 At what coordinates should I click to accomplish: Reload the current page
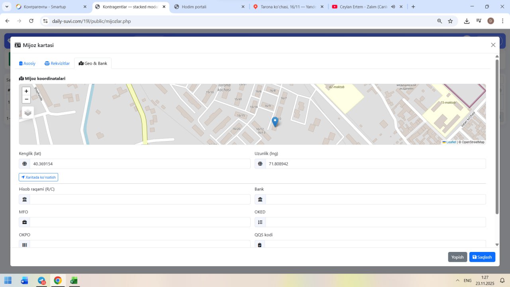pos(31,21)
